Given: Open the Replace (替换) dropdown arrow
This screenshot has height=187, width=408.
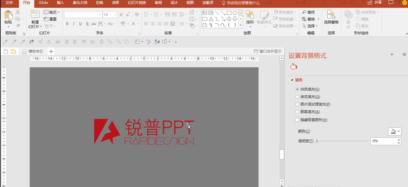Looking at the screenshot, I should (x=318, y=19).
